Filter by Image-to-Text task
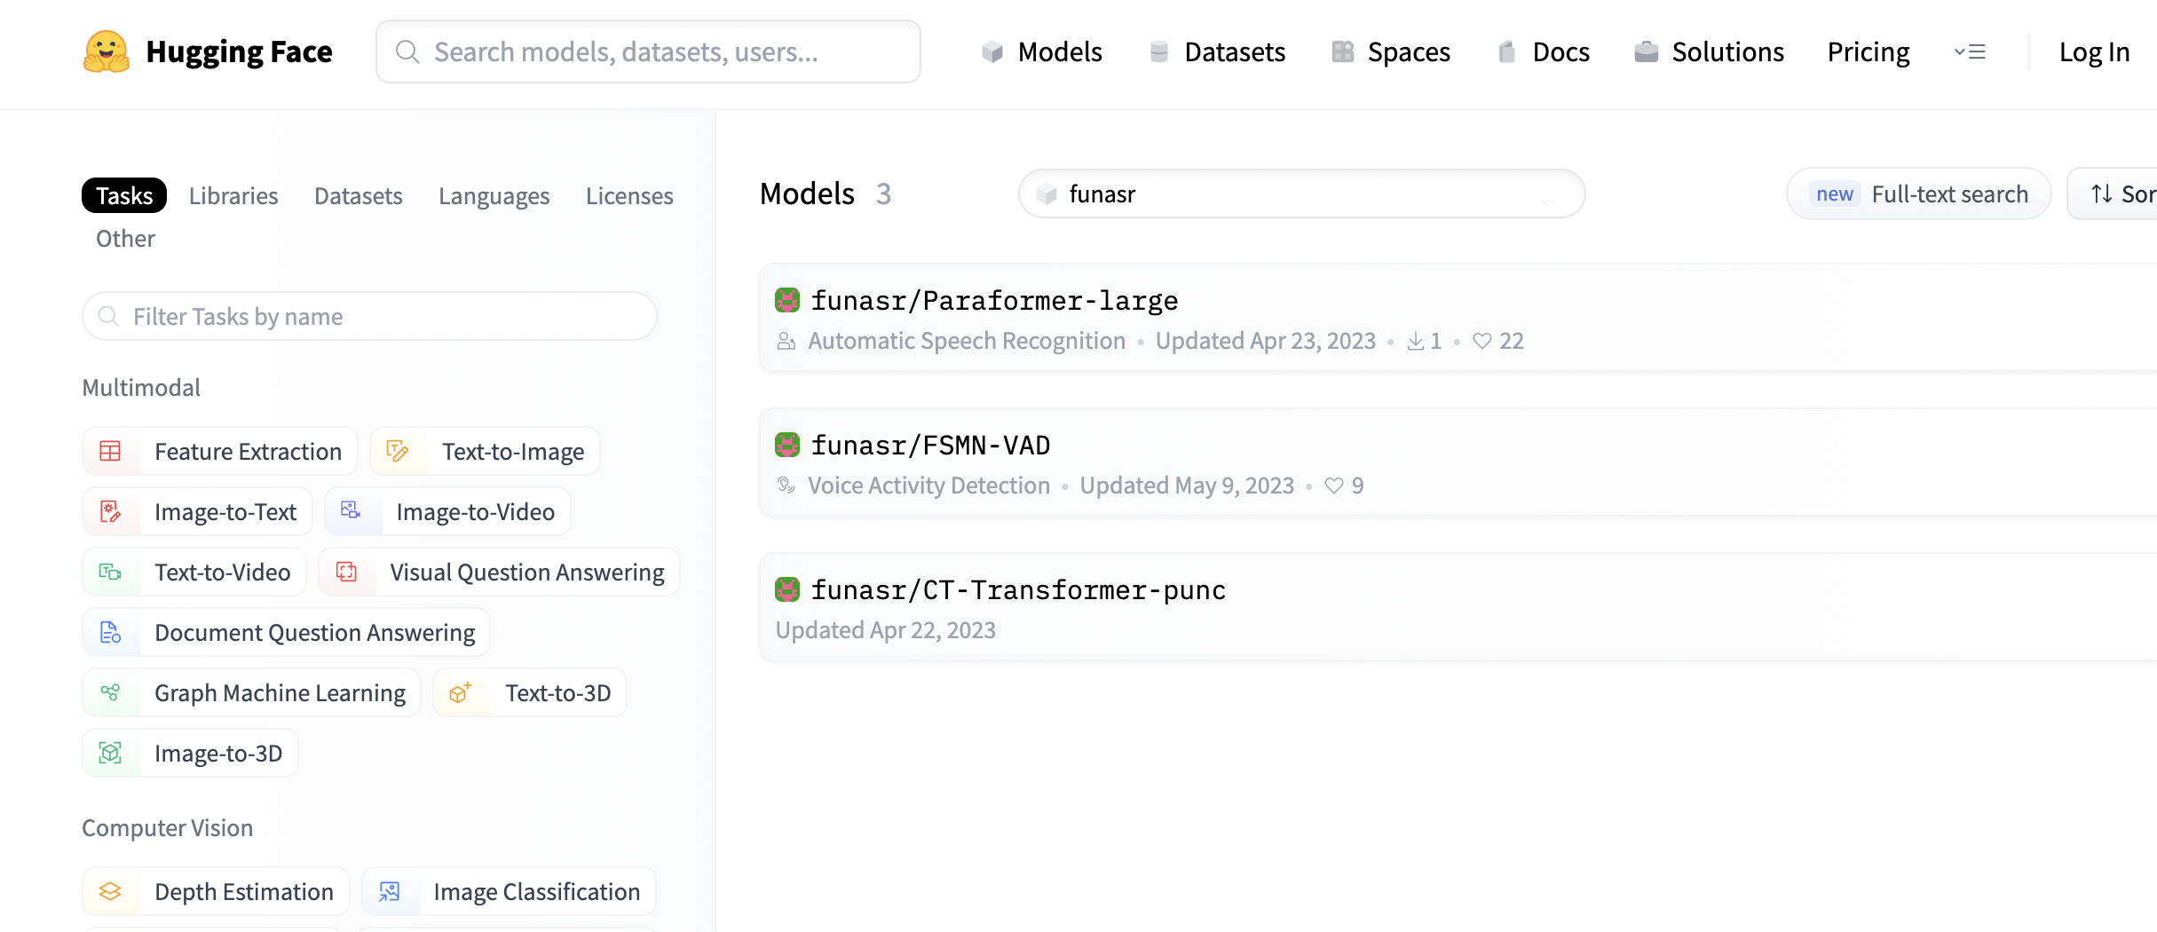Viewport: 2157px width, 932px height. (x=197, y=511)
